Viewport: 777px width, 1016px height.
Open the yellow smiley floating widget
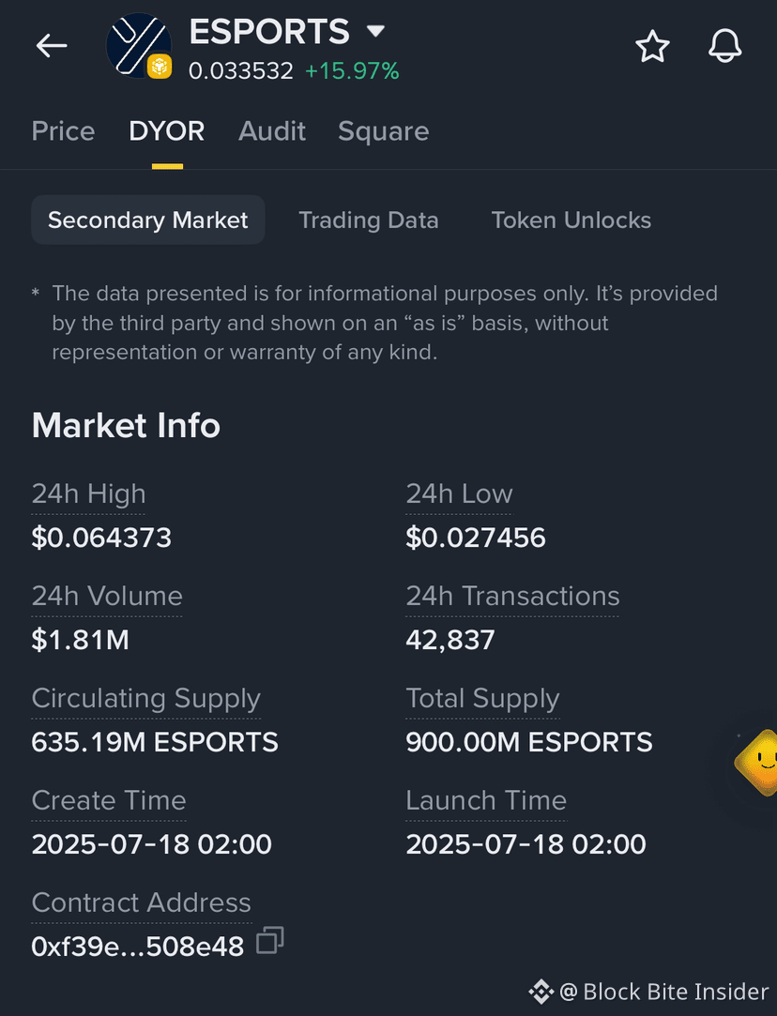click(x=758, y=763)
